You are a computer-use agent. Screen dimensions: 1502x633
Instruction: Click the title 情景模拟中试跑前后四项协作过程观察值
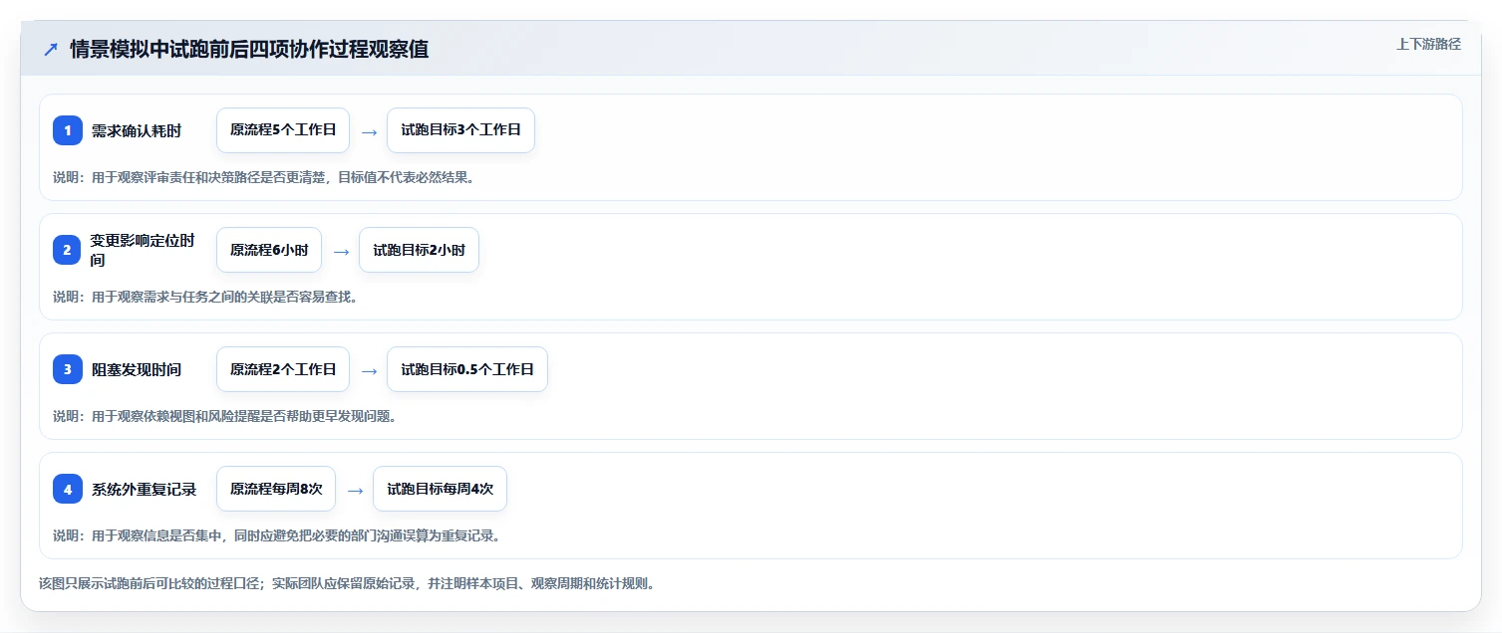(249, 50)
